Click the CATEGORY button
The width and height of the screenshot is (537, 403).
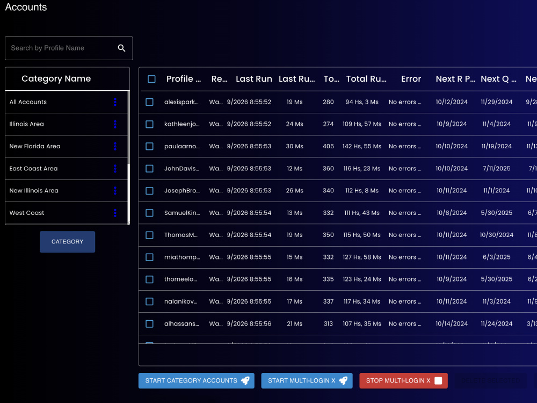click(x=67, y=242)
